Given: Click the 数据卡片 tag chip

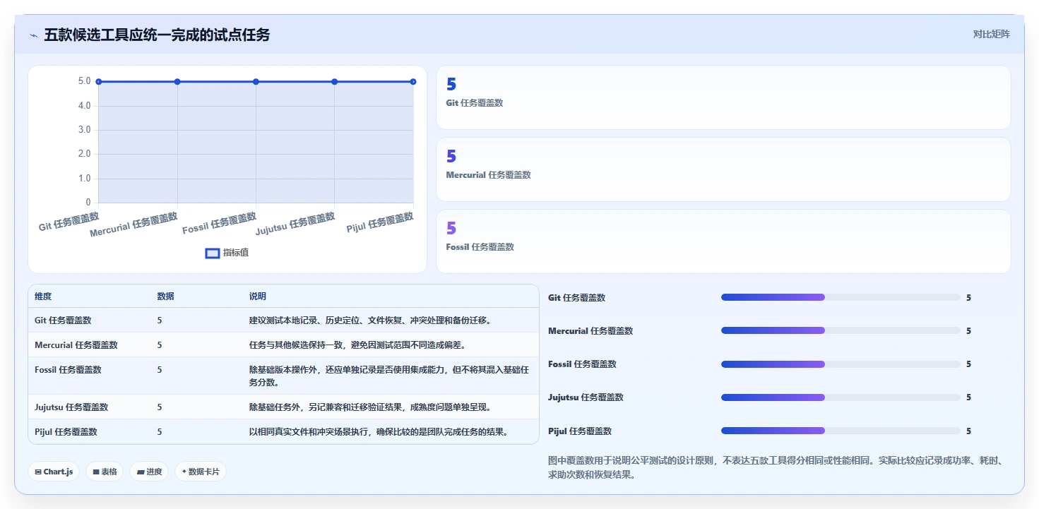Looking at the screenshot, I should pos(201,472).
